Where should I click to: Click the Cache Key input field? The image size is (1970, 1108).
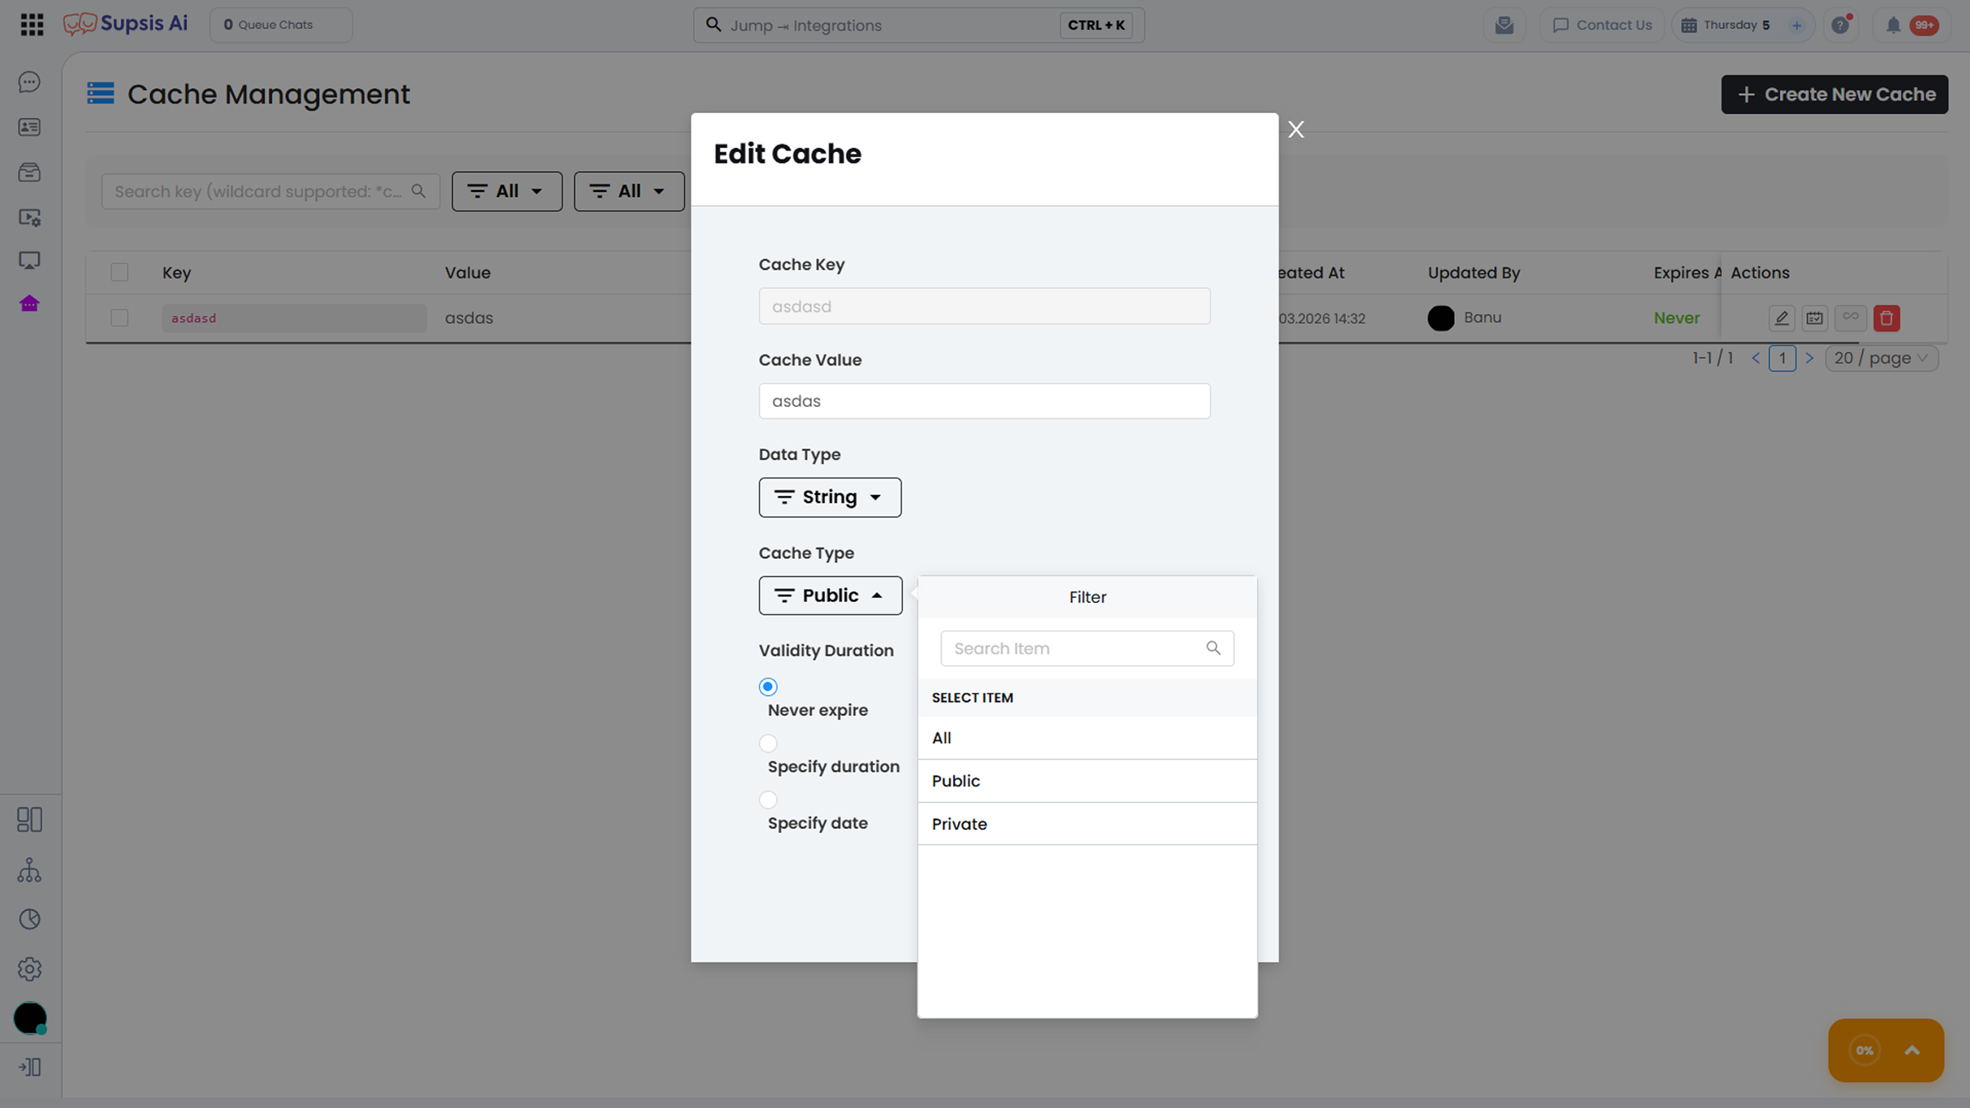[985, 306]
